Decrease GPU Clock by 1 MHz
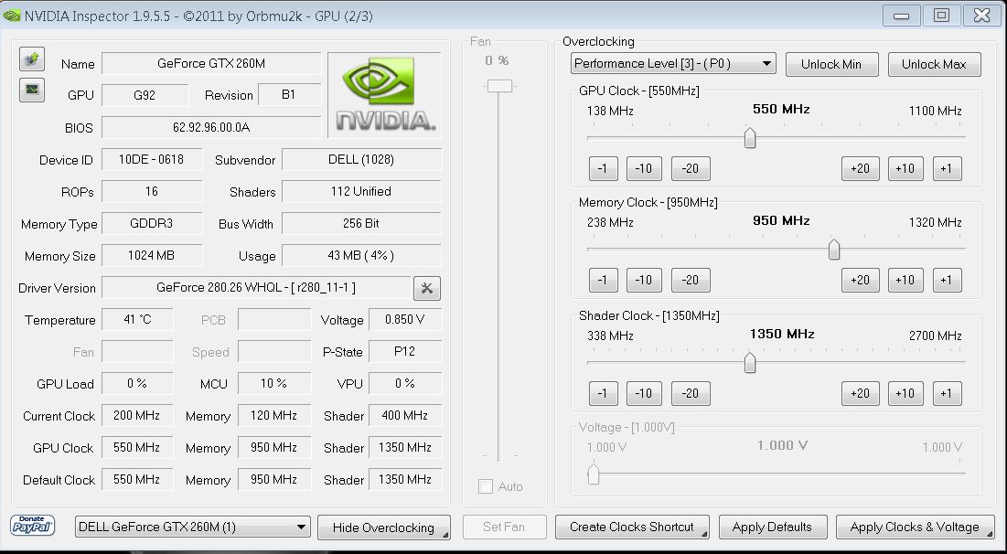Viewport: 1007px width, 554px height. (x=603, y=168)
